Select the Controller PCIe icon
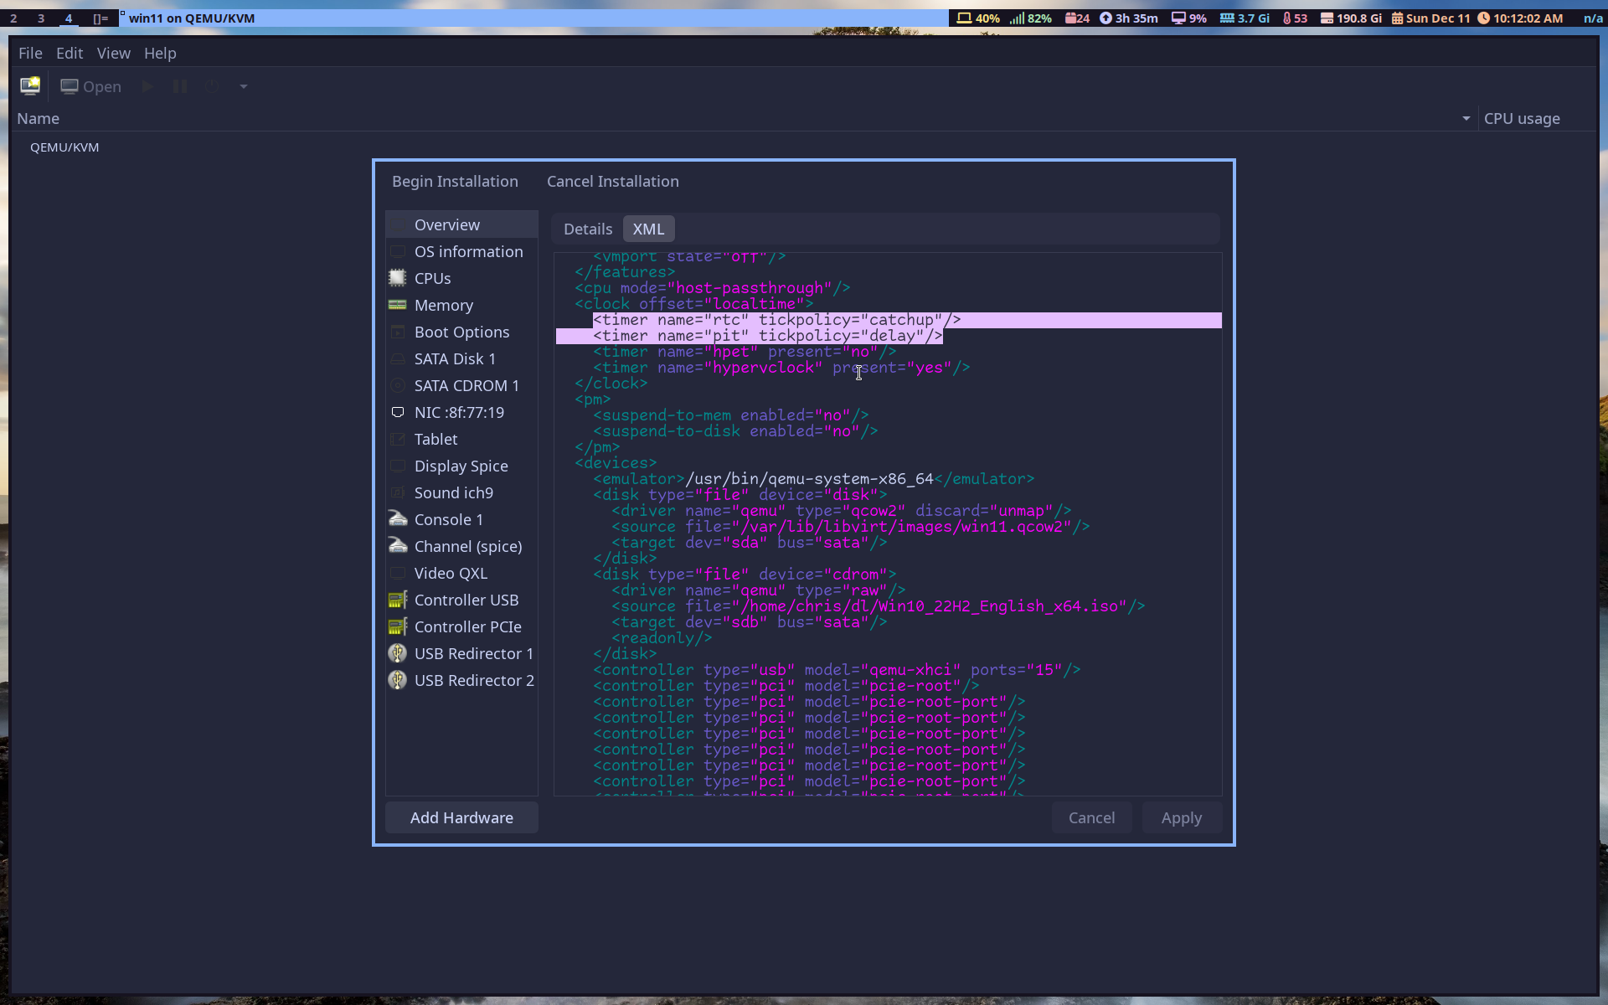The image size is (1608, 1005). [x=399, y=626]
